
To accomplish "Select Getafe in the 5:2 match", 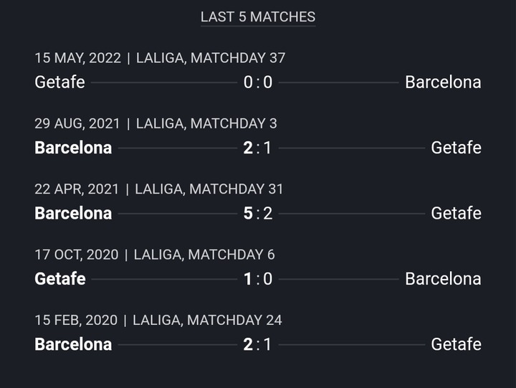I will click(456, 213).
